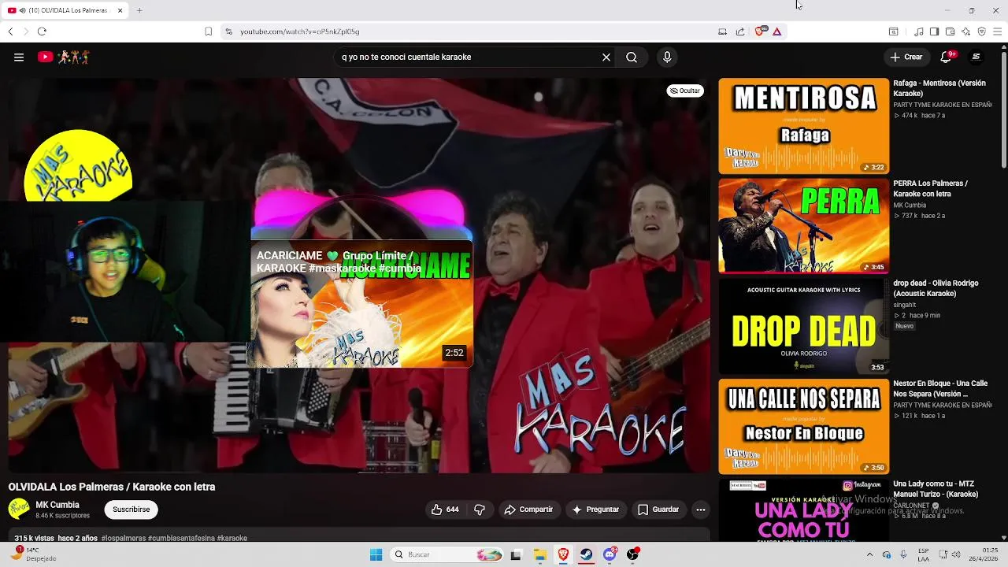Screen dimensions: 1008x567
Task: Open the MK Cumbia channel avatar
Action: [x=19, y=509]
